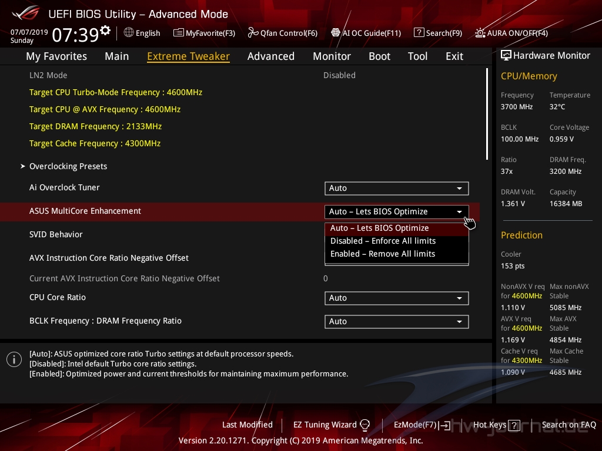Expand Overclocking Presets submenu
This screenshot has width=602, height=451.
click(x=68, y=166)
